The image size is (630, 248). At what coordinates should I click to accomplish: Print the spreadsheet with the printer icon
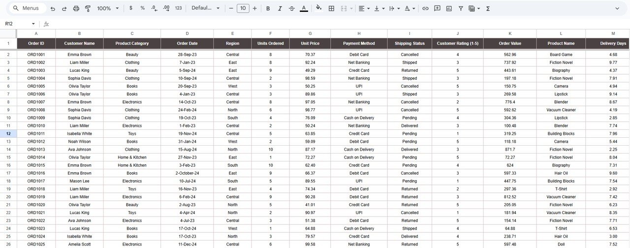click(x=76, y=8)
